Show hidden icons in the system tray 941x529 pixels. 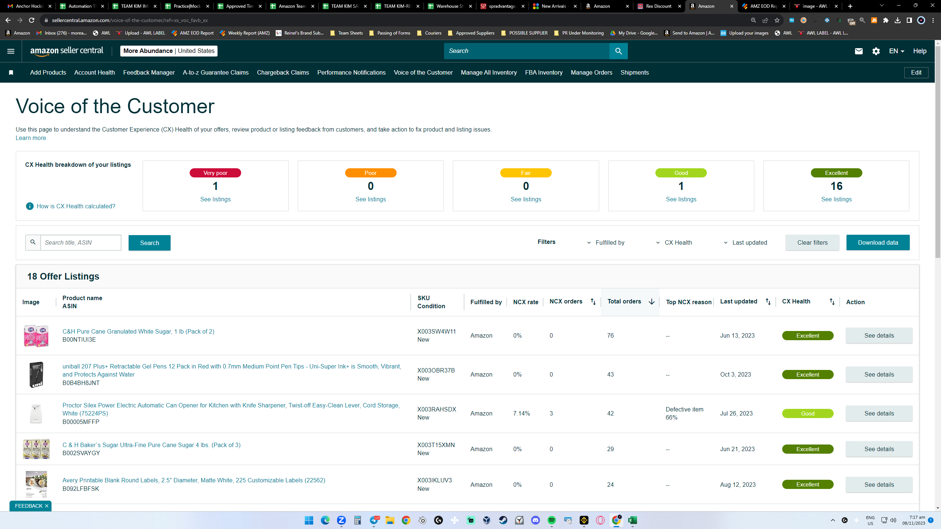(x=833, y=520)
